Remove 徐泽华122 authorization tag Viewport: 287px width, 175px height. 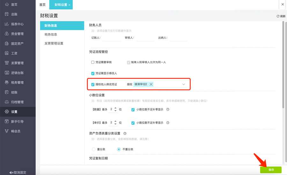[x=151, y=84]
